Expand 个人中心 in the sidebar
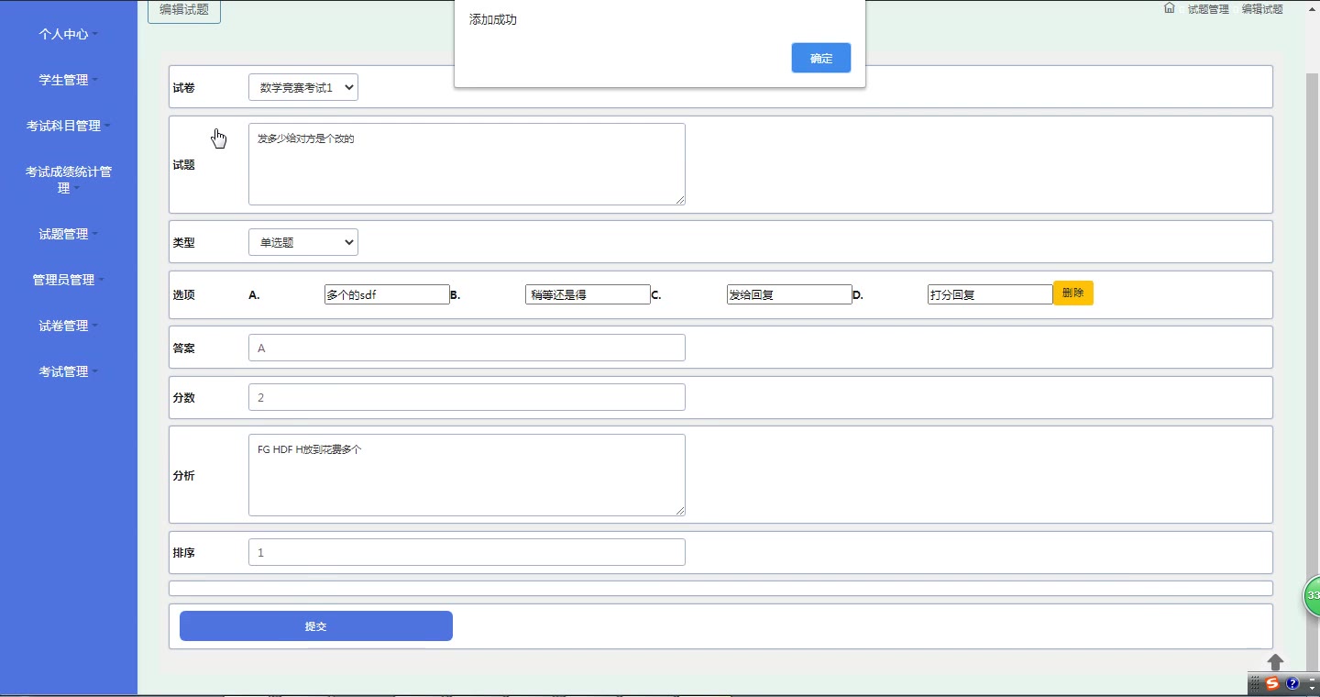 68,34
